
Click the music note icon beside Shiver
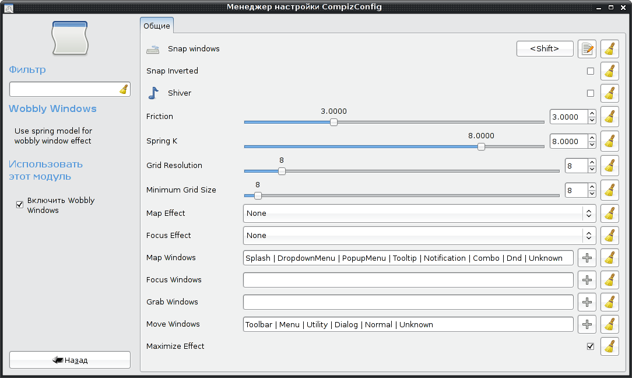tap(153, 93)
